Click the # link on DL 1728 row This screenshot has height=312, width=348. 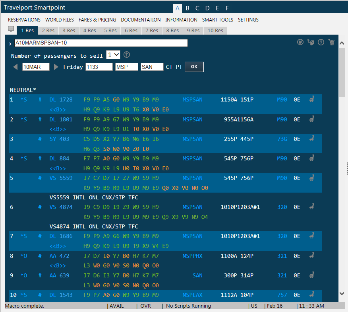(40, 99)
